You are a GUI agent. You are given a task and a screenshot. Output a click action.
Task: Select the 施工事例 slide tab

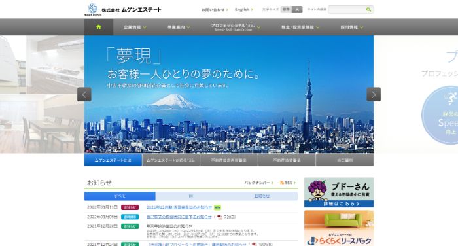tap(345, 160)
